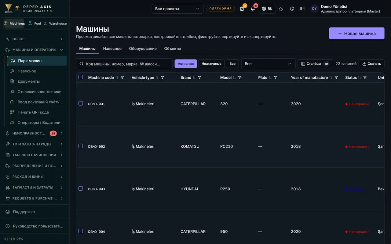This screenshot has height=244, width=391.
Task: Open Документы in the sidebar
Action: [x=37, y=81]
